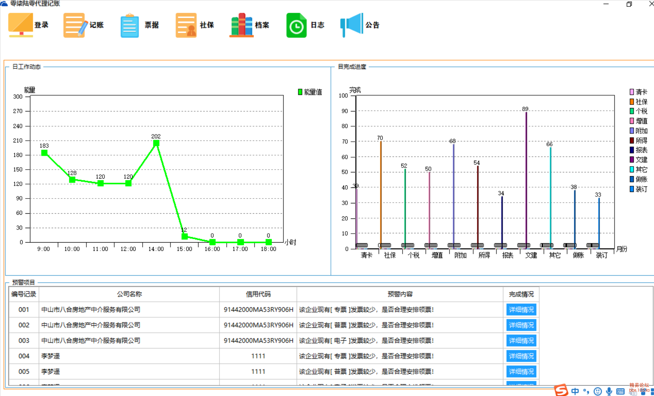
Task: Select the 预警内容 column header
Action: 400,294
